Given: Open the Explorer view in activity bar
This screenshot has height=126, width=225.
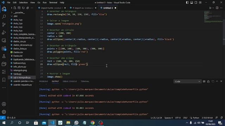Looking at the screenshot, I should point(4,9).
